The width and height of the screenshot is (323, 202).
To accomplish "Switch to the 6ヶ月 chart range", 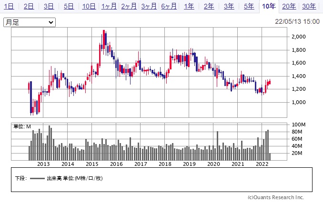I will point(169,6).
